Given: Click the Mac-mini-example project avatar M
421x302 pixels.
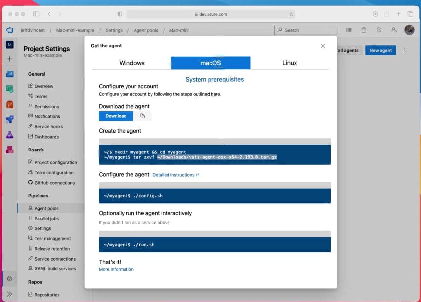Looking at the screenshot, I should pyautogui.click(x=10, y=44).
